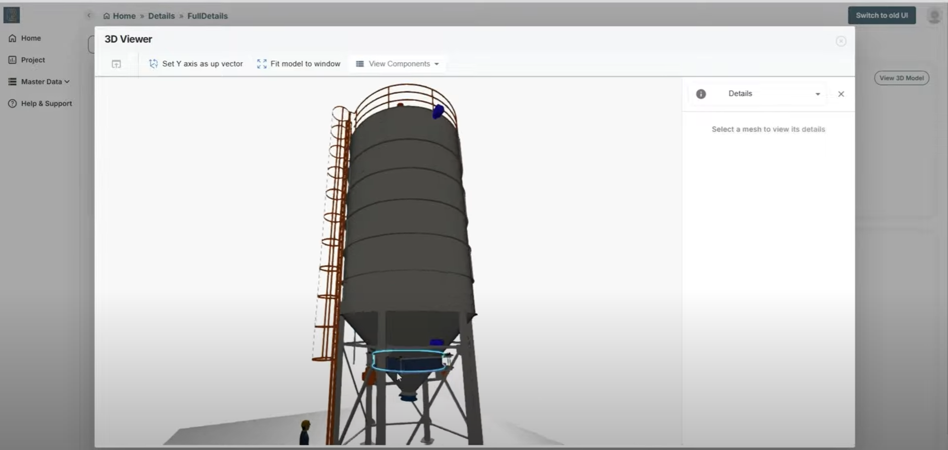This screenshot has width=948, height=450.
Task: Expand the View Components dropdown
Action: tap(398, 64)
